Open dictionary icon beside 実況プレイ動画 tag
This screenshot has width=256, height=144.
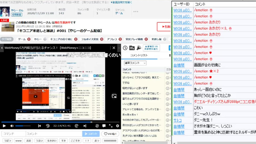pos(146,39)
